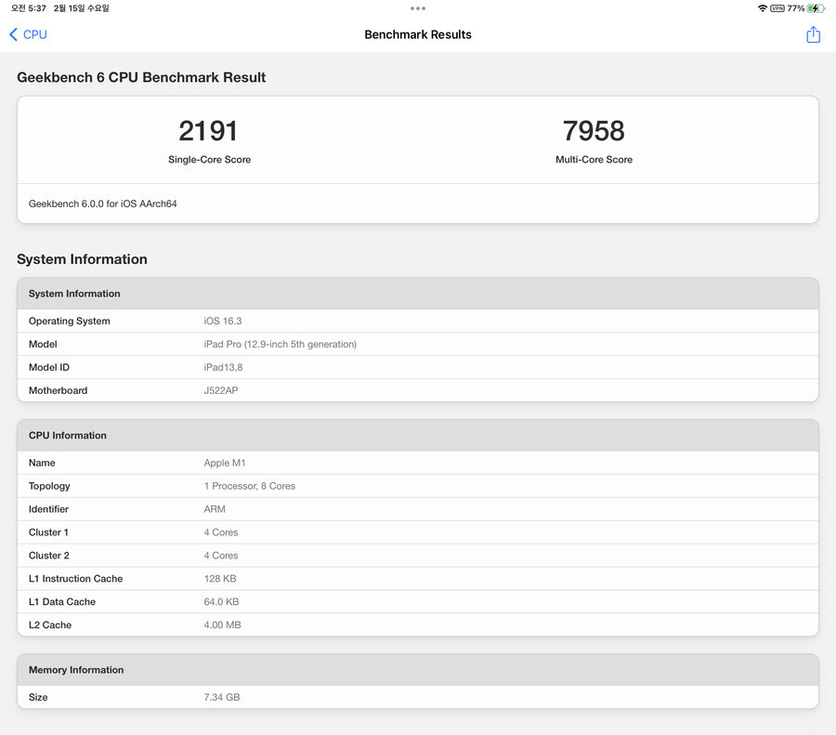
Task: Tap the CPU Information section header
Action: [x=417, y=436]
